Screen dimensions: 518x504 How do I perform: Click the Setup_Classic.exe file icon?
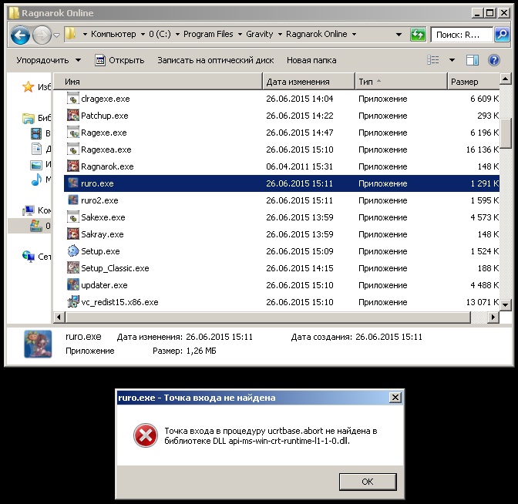(73, 268)
